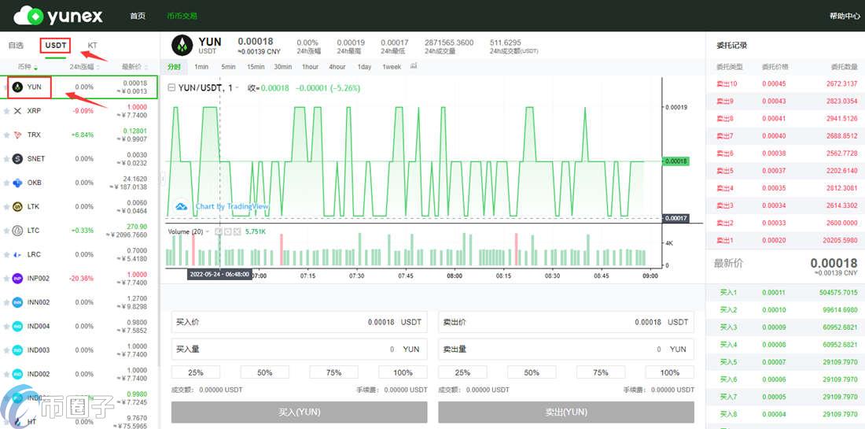Click the OKB coin icon
Viewport: 865px width, 429px height.
click(x=18, y=183)
